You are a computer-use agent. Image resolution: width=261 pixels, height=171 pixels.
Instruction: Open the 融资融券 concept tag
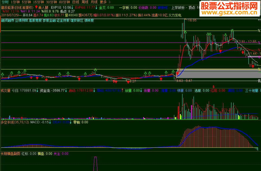[8, 21]
